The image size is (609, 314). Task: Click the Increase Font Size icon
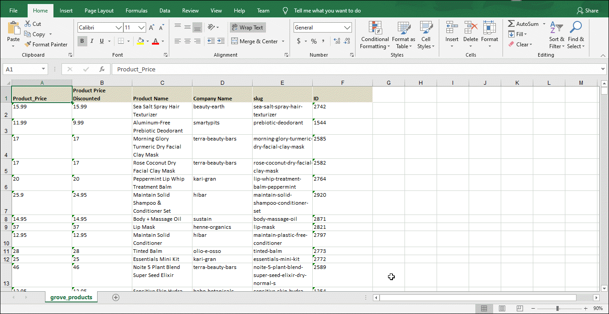[151, 28]
